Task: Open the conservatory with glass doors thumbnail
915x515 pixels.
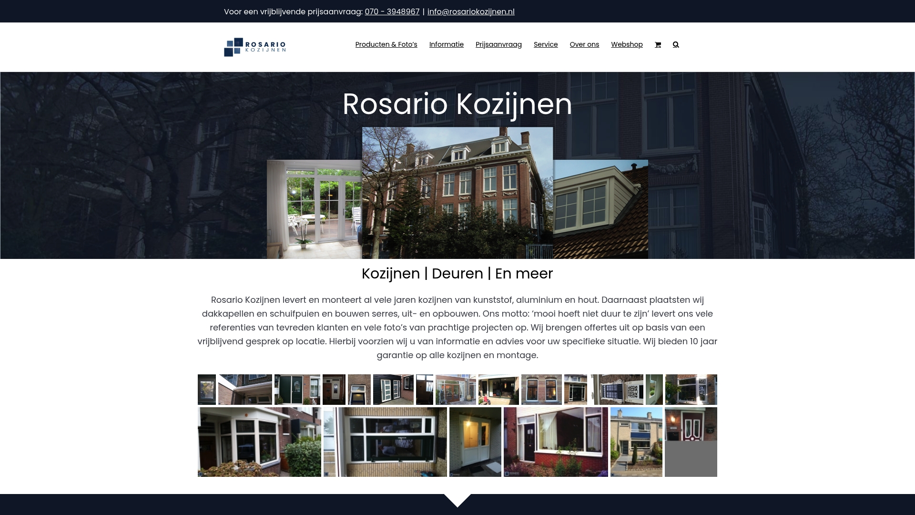Action: pos(456,390)
